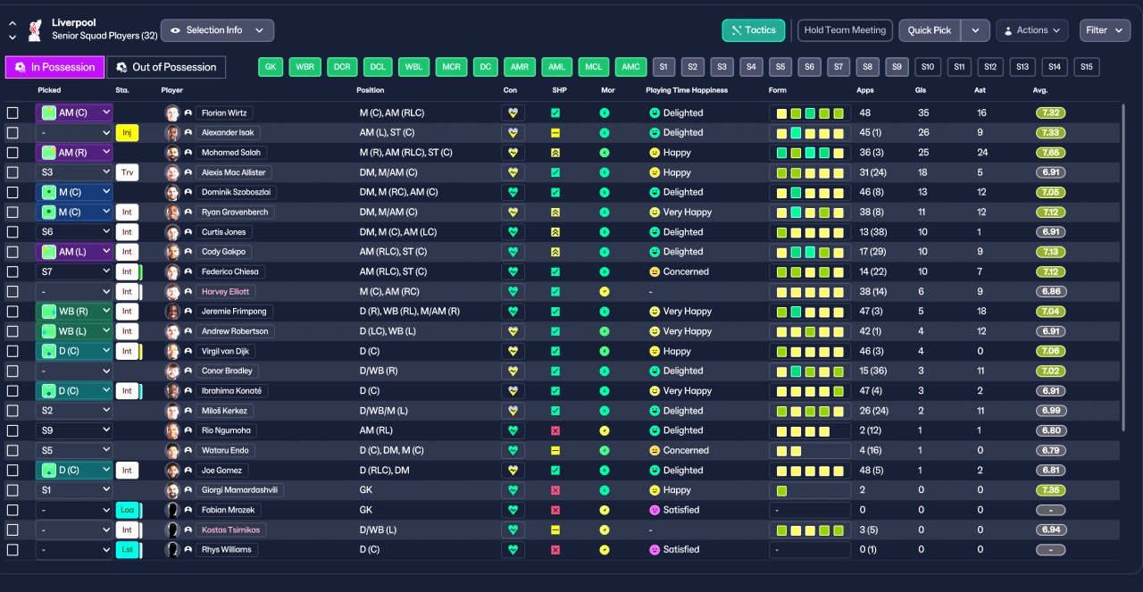Click the Tactics button
1143x592 pixels.
click(x=754, y=30)
